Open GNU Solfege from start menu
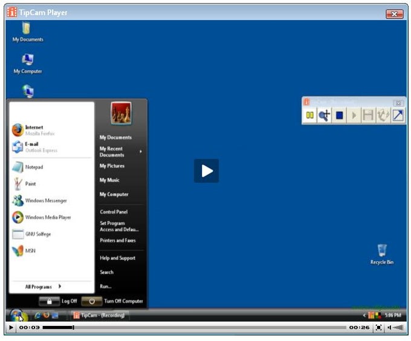 click(x=51, y=234)
